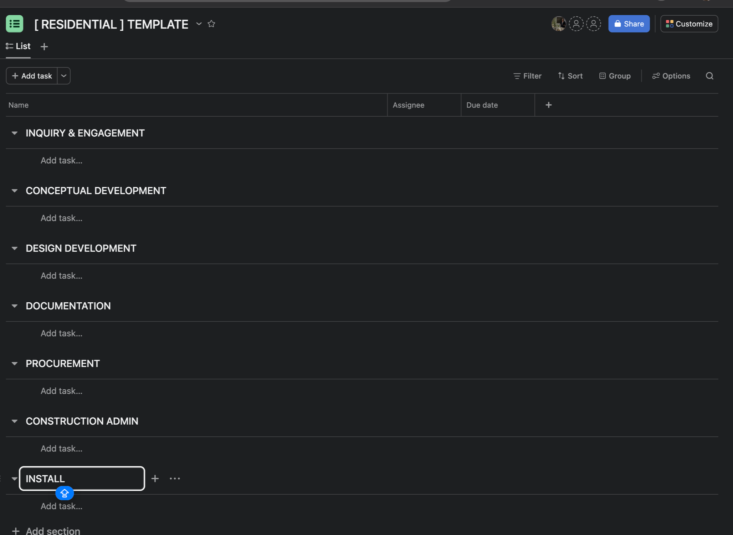Click the Customize button
Viewport: 733px width, 535px height.
pyautogui.click(x=689, y=24)
